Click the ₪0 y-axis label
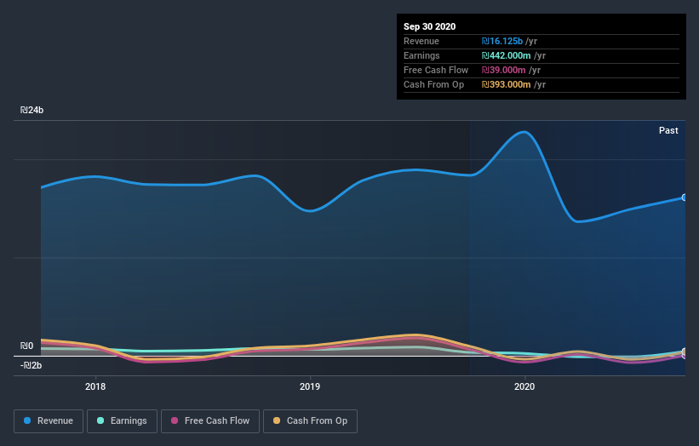The width and height of the screenshot is (699, 446). (26, 346)
